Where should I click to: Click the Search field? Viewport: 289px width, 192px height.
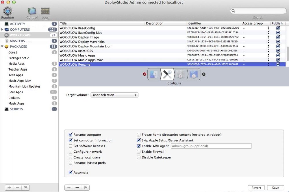point(258,11)
